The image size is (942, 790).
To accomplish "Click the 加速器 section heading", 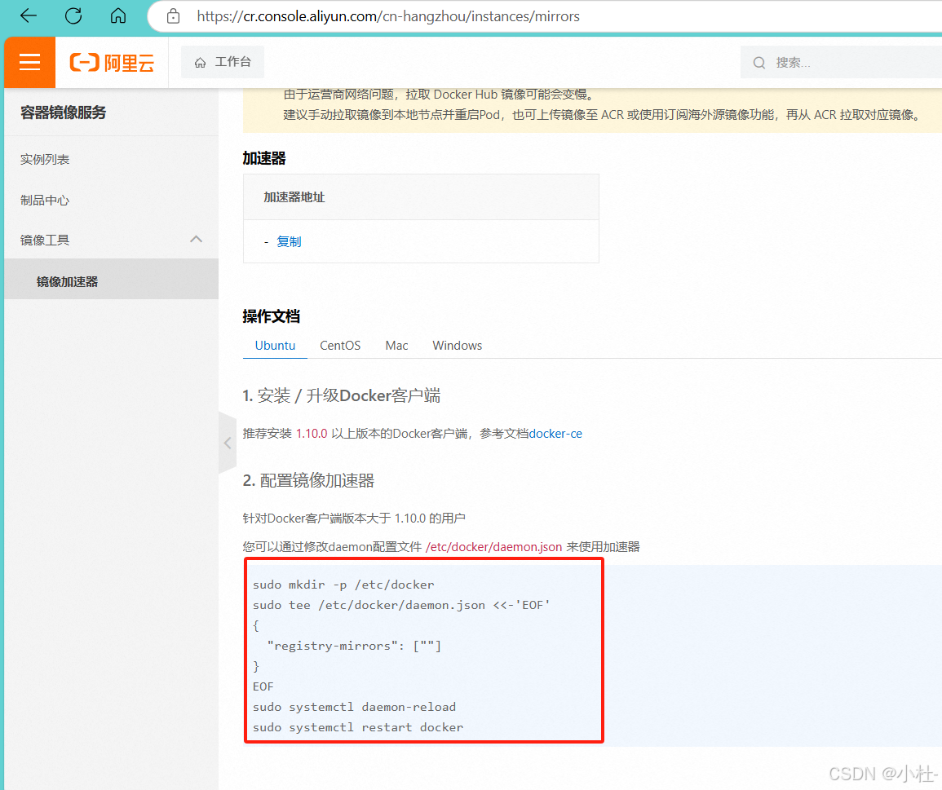I will [264, 159].
